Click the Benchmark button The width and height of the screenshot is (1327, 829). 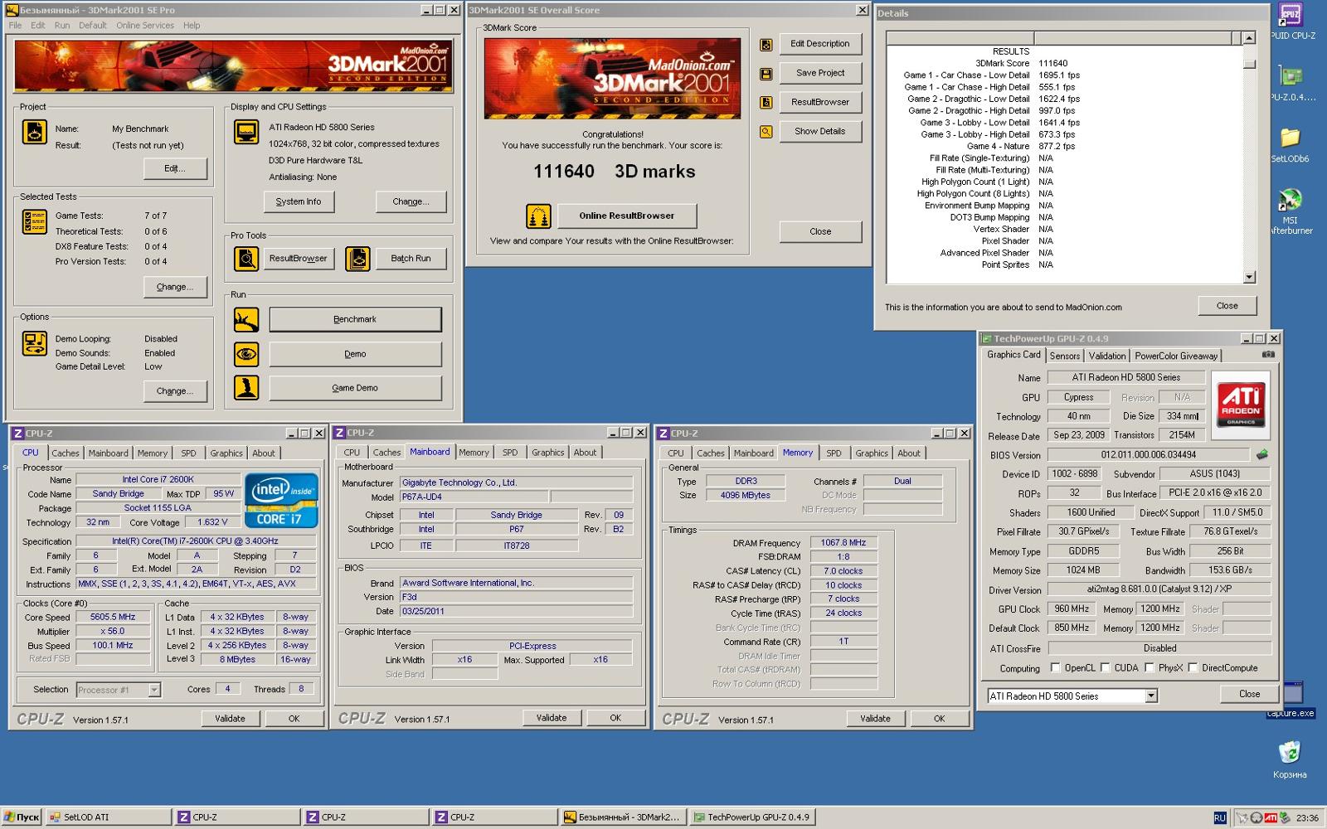(x=355, y=319)
